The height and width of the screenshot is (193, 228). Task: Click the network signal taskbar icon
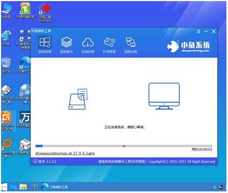(34, 187)
